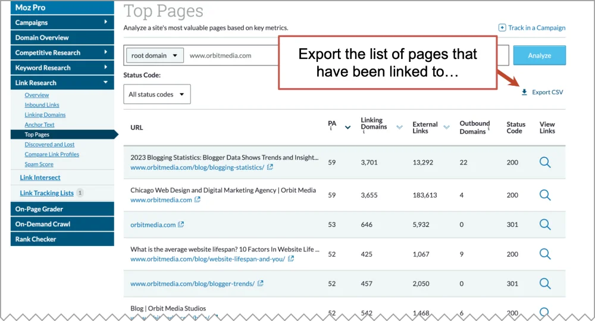
Task: Open orbitmedia.com external link icon
Action: tap(181, 225)
